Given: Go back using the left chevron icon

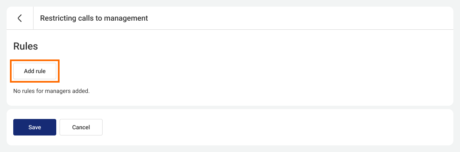Looking at the screenshot, I should tap(20, 18).
